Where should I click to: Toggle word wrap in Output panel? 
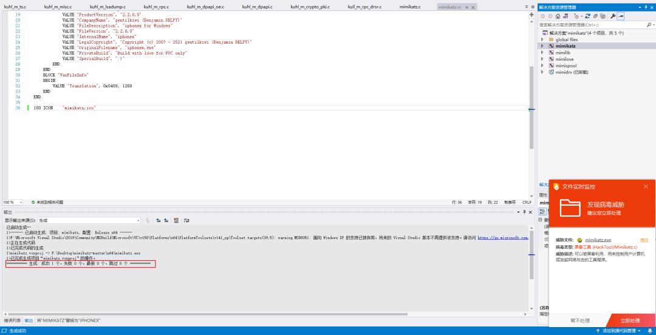coord(185,220)
